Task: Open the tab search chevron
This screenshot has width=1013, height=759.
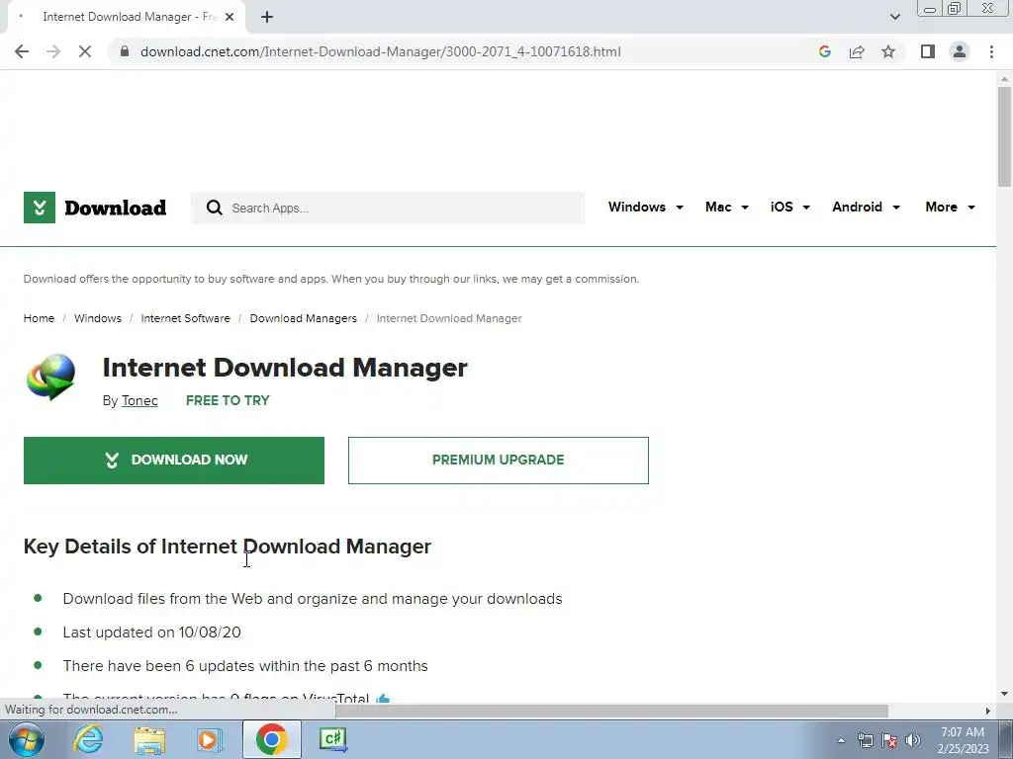Action: pos(894,17)
